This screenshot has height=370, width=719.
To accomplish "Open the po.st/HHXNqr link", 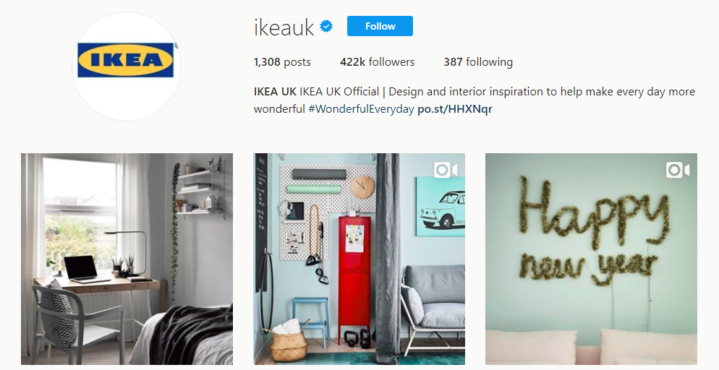I will [x=455, y=109].
